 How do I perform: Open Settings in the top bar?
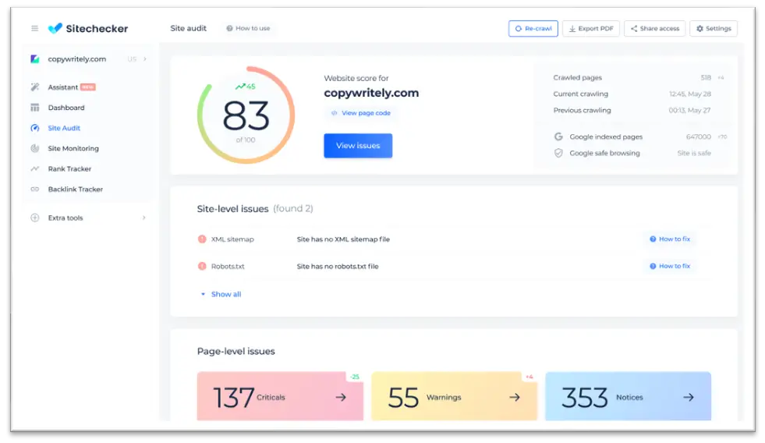click(x=714, y=28)
